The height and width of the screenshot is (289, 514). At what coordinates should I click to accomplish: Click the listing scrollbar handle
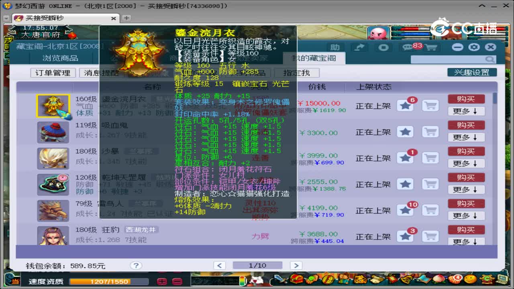495,98
